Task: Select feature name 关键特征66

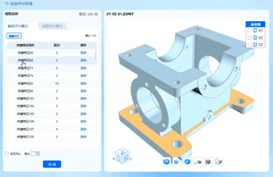Action: pyautogui.click(x=25, y=60)
